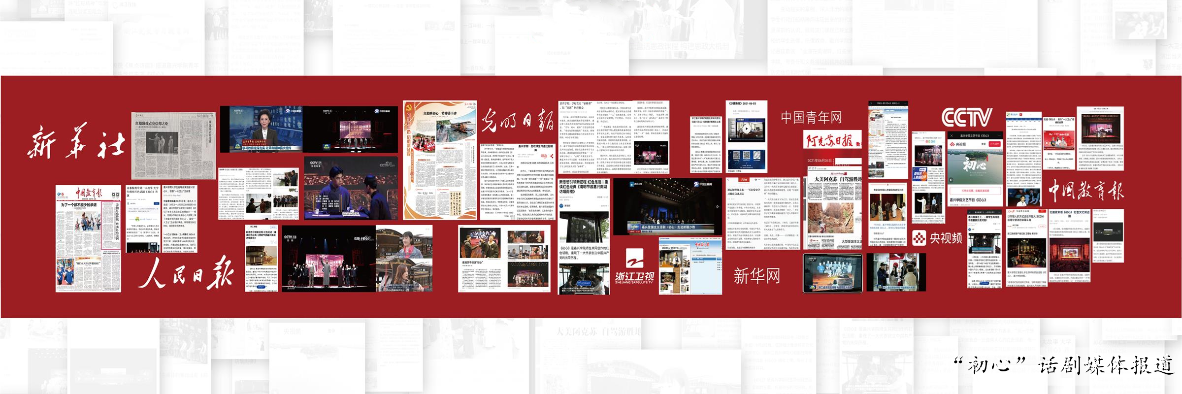Click the 人民日报 calligraphy logo
This screenshot has width=1182, height=394.
tap(186, 272)
